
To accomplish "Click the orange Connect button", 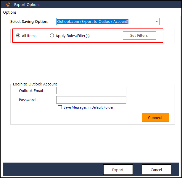I will click(155, 117).
